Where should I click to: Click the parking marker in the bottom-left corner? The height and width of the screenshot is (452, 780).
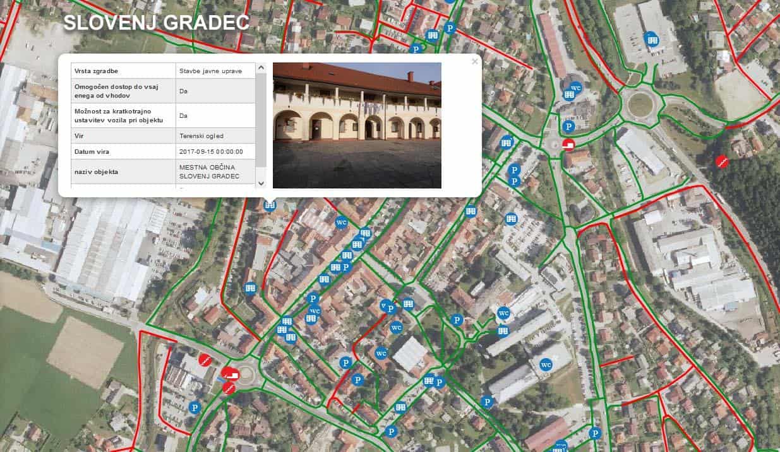click(195, 408)
